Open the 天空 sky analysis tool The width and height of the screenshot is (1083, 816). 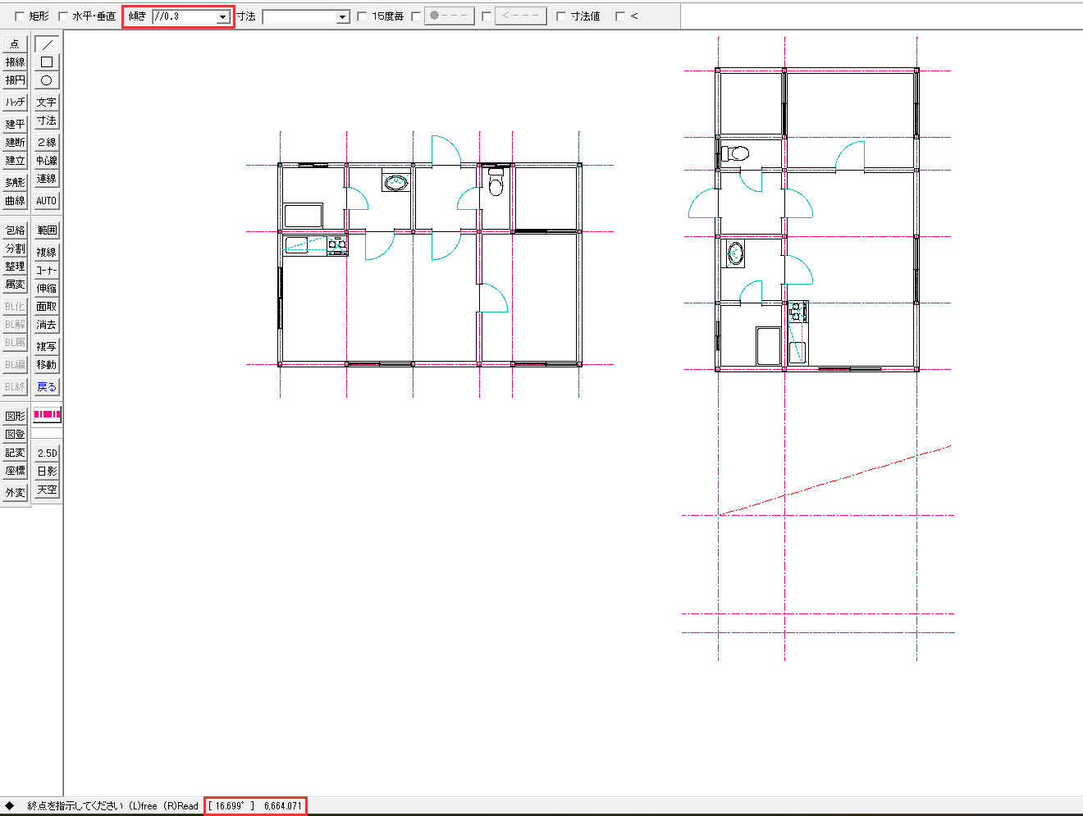pos(47,490)
